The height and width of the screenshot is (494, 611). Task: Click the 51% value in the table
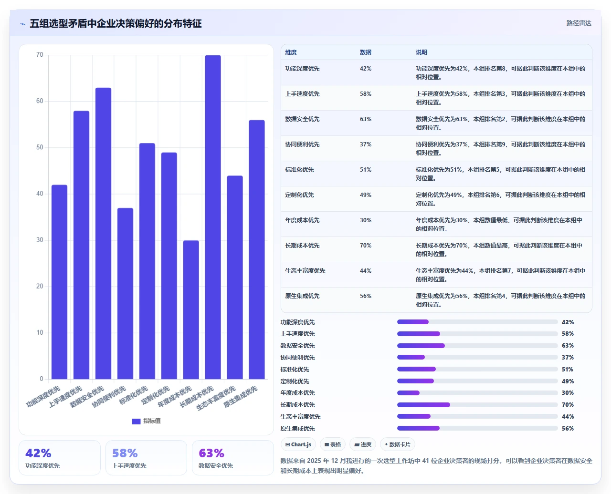(x=366, y=170)
